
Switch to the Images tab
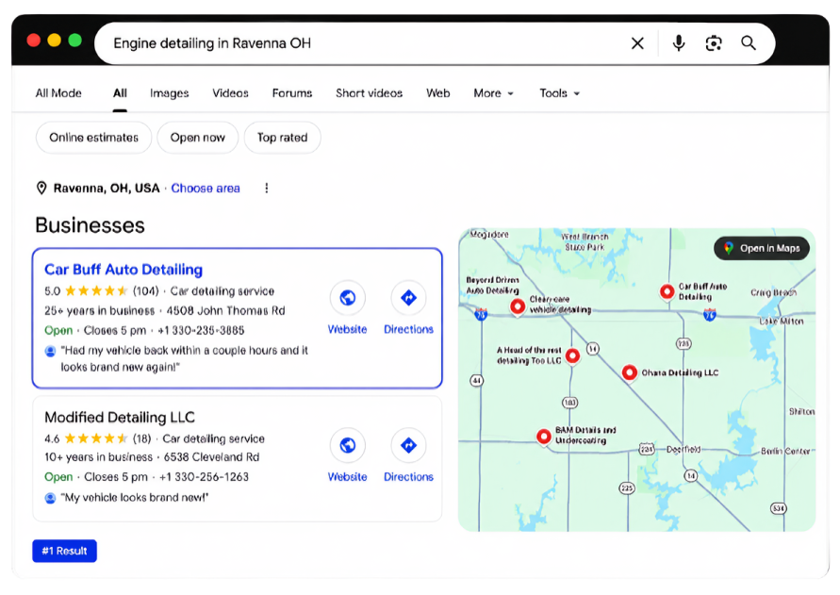[170, 93]
